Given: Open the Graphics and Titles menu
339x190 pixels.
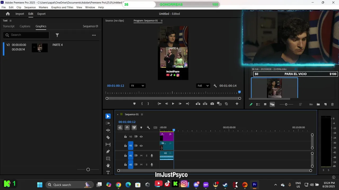Looking at the screenshot, I should coord(62,7).
